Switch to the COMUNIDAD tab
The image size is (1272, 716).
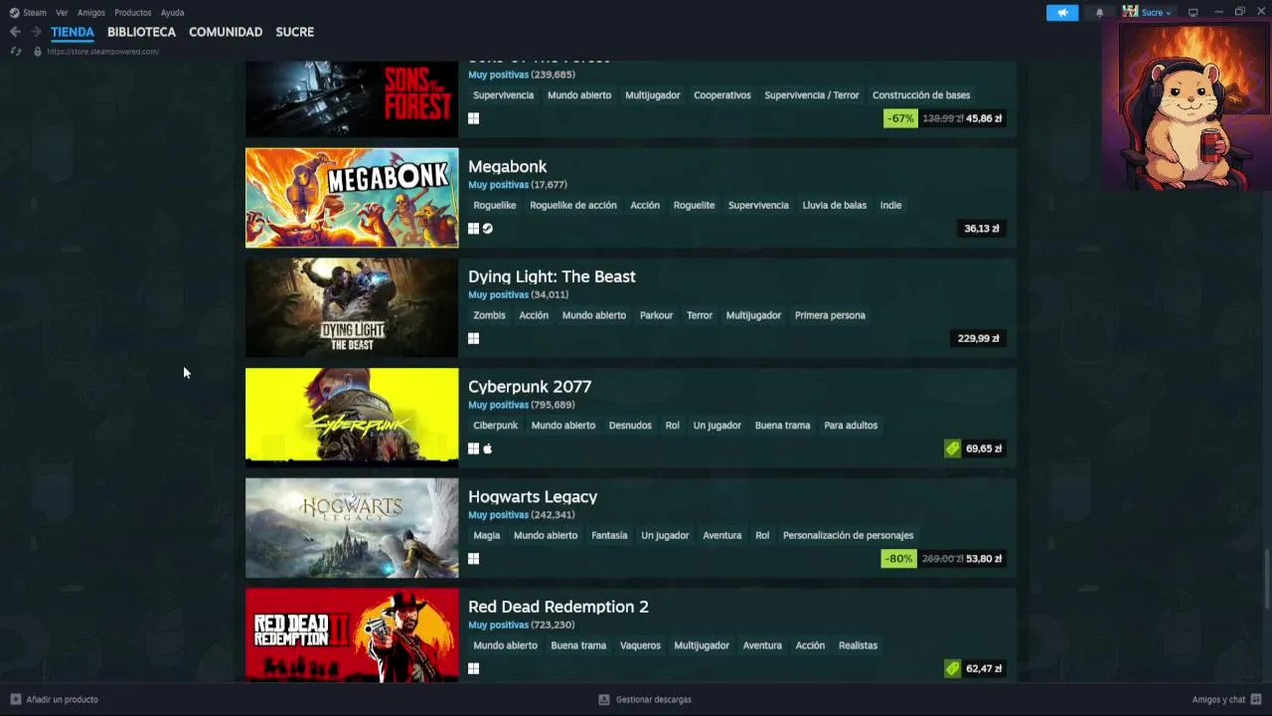[226, 32]
